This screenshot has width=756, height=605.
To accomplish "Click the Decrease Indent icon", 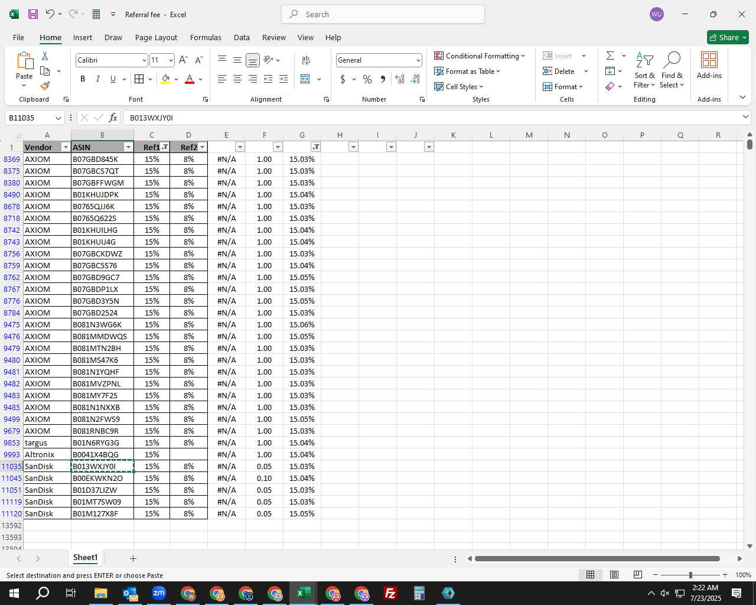I will [x=268, y=79].
